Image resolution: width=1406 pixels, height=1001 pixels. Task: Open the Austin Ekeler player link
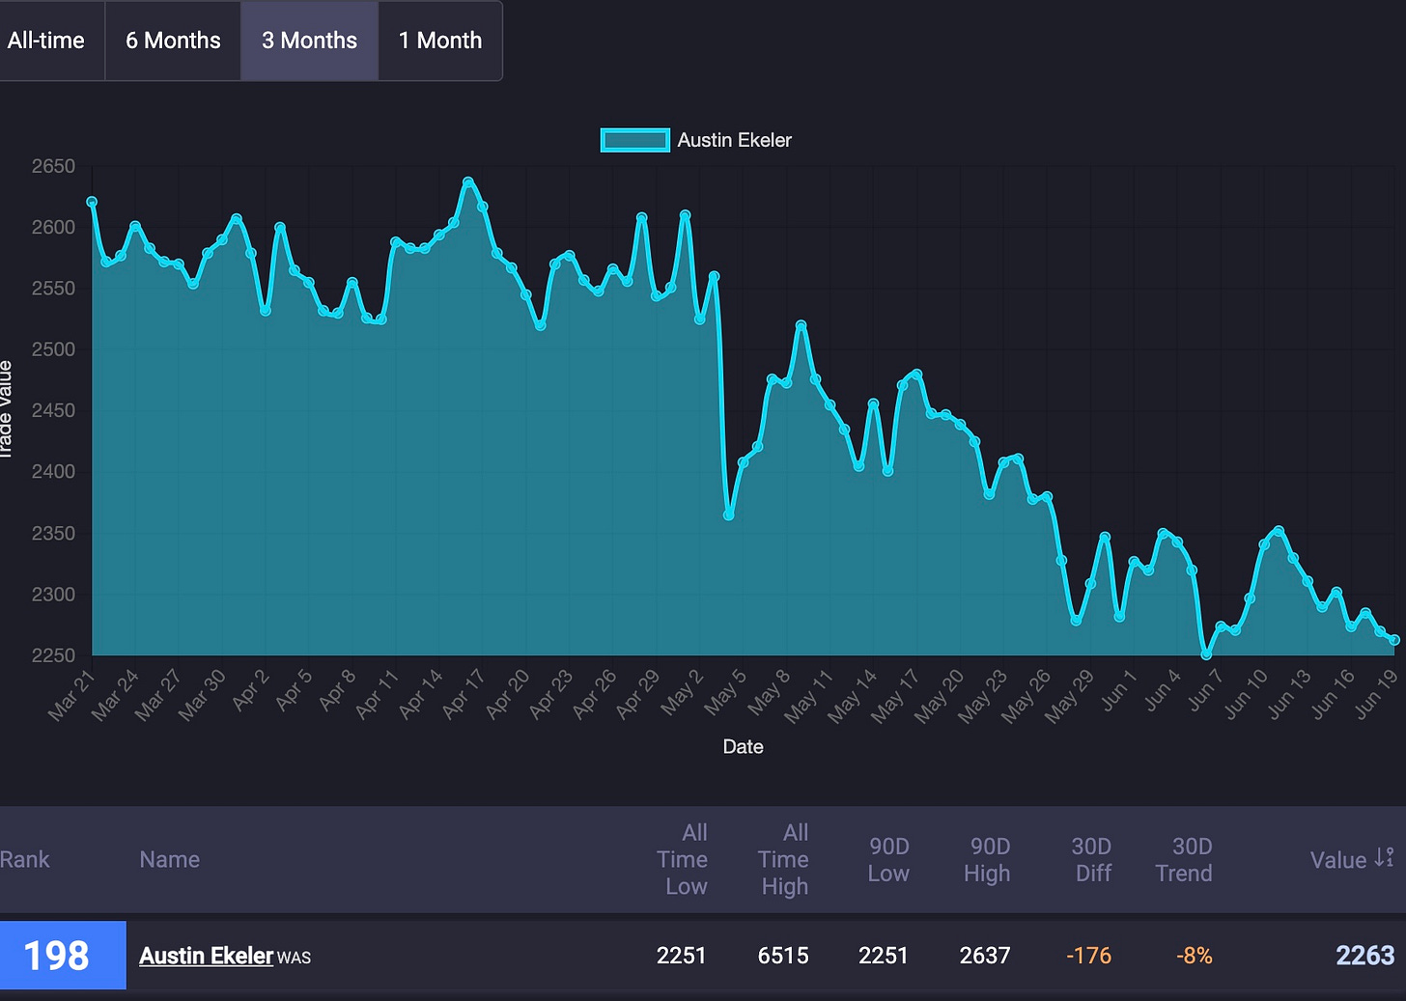tap(207, 956)
